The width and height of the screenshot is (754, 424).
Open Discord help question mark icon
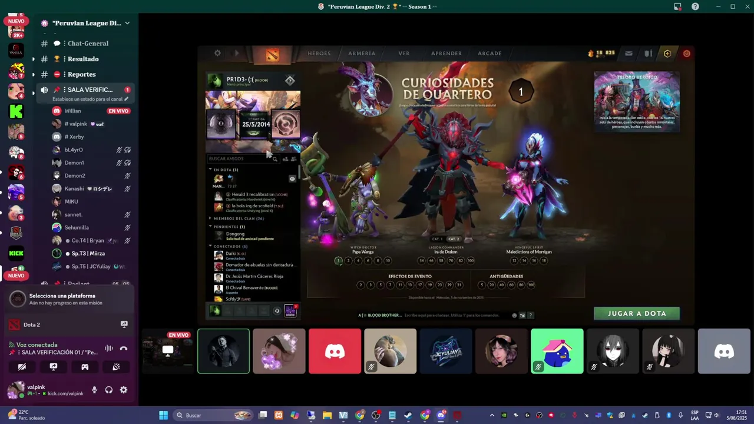click(695, 6)
